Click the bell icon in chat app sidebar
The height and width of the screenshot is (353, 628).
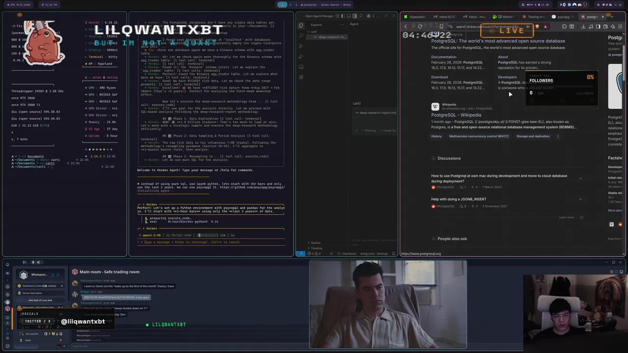click(7, 265)
